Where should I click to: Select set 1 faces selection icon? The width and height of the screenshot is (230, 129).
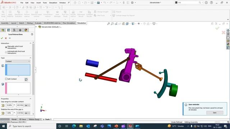tap(3, 66)
